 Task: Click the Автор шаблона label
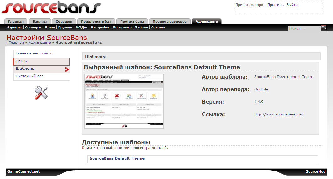225,77
